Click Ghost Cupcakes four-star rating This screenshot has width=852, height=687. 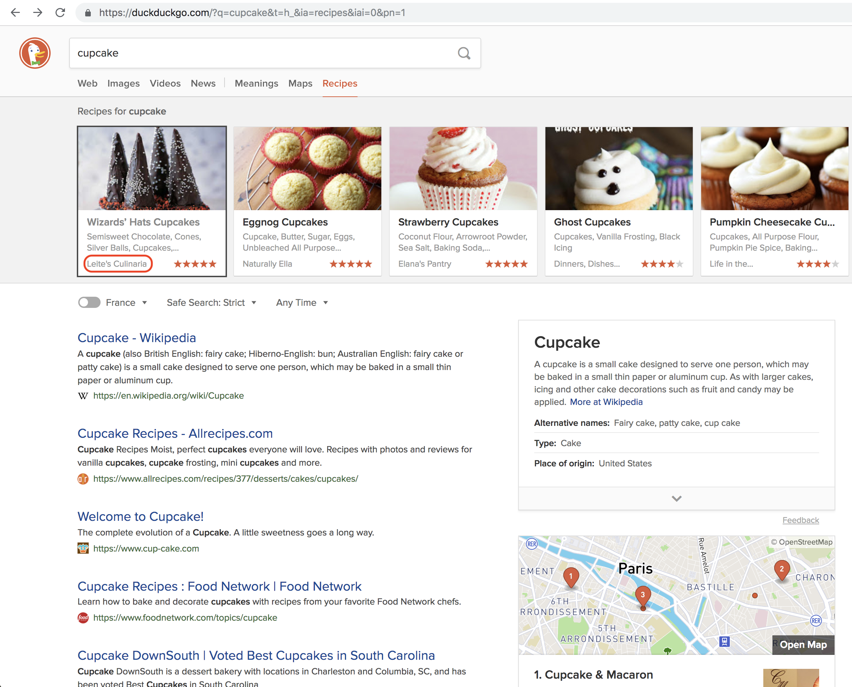(662, 264)
